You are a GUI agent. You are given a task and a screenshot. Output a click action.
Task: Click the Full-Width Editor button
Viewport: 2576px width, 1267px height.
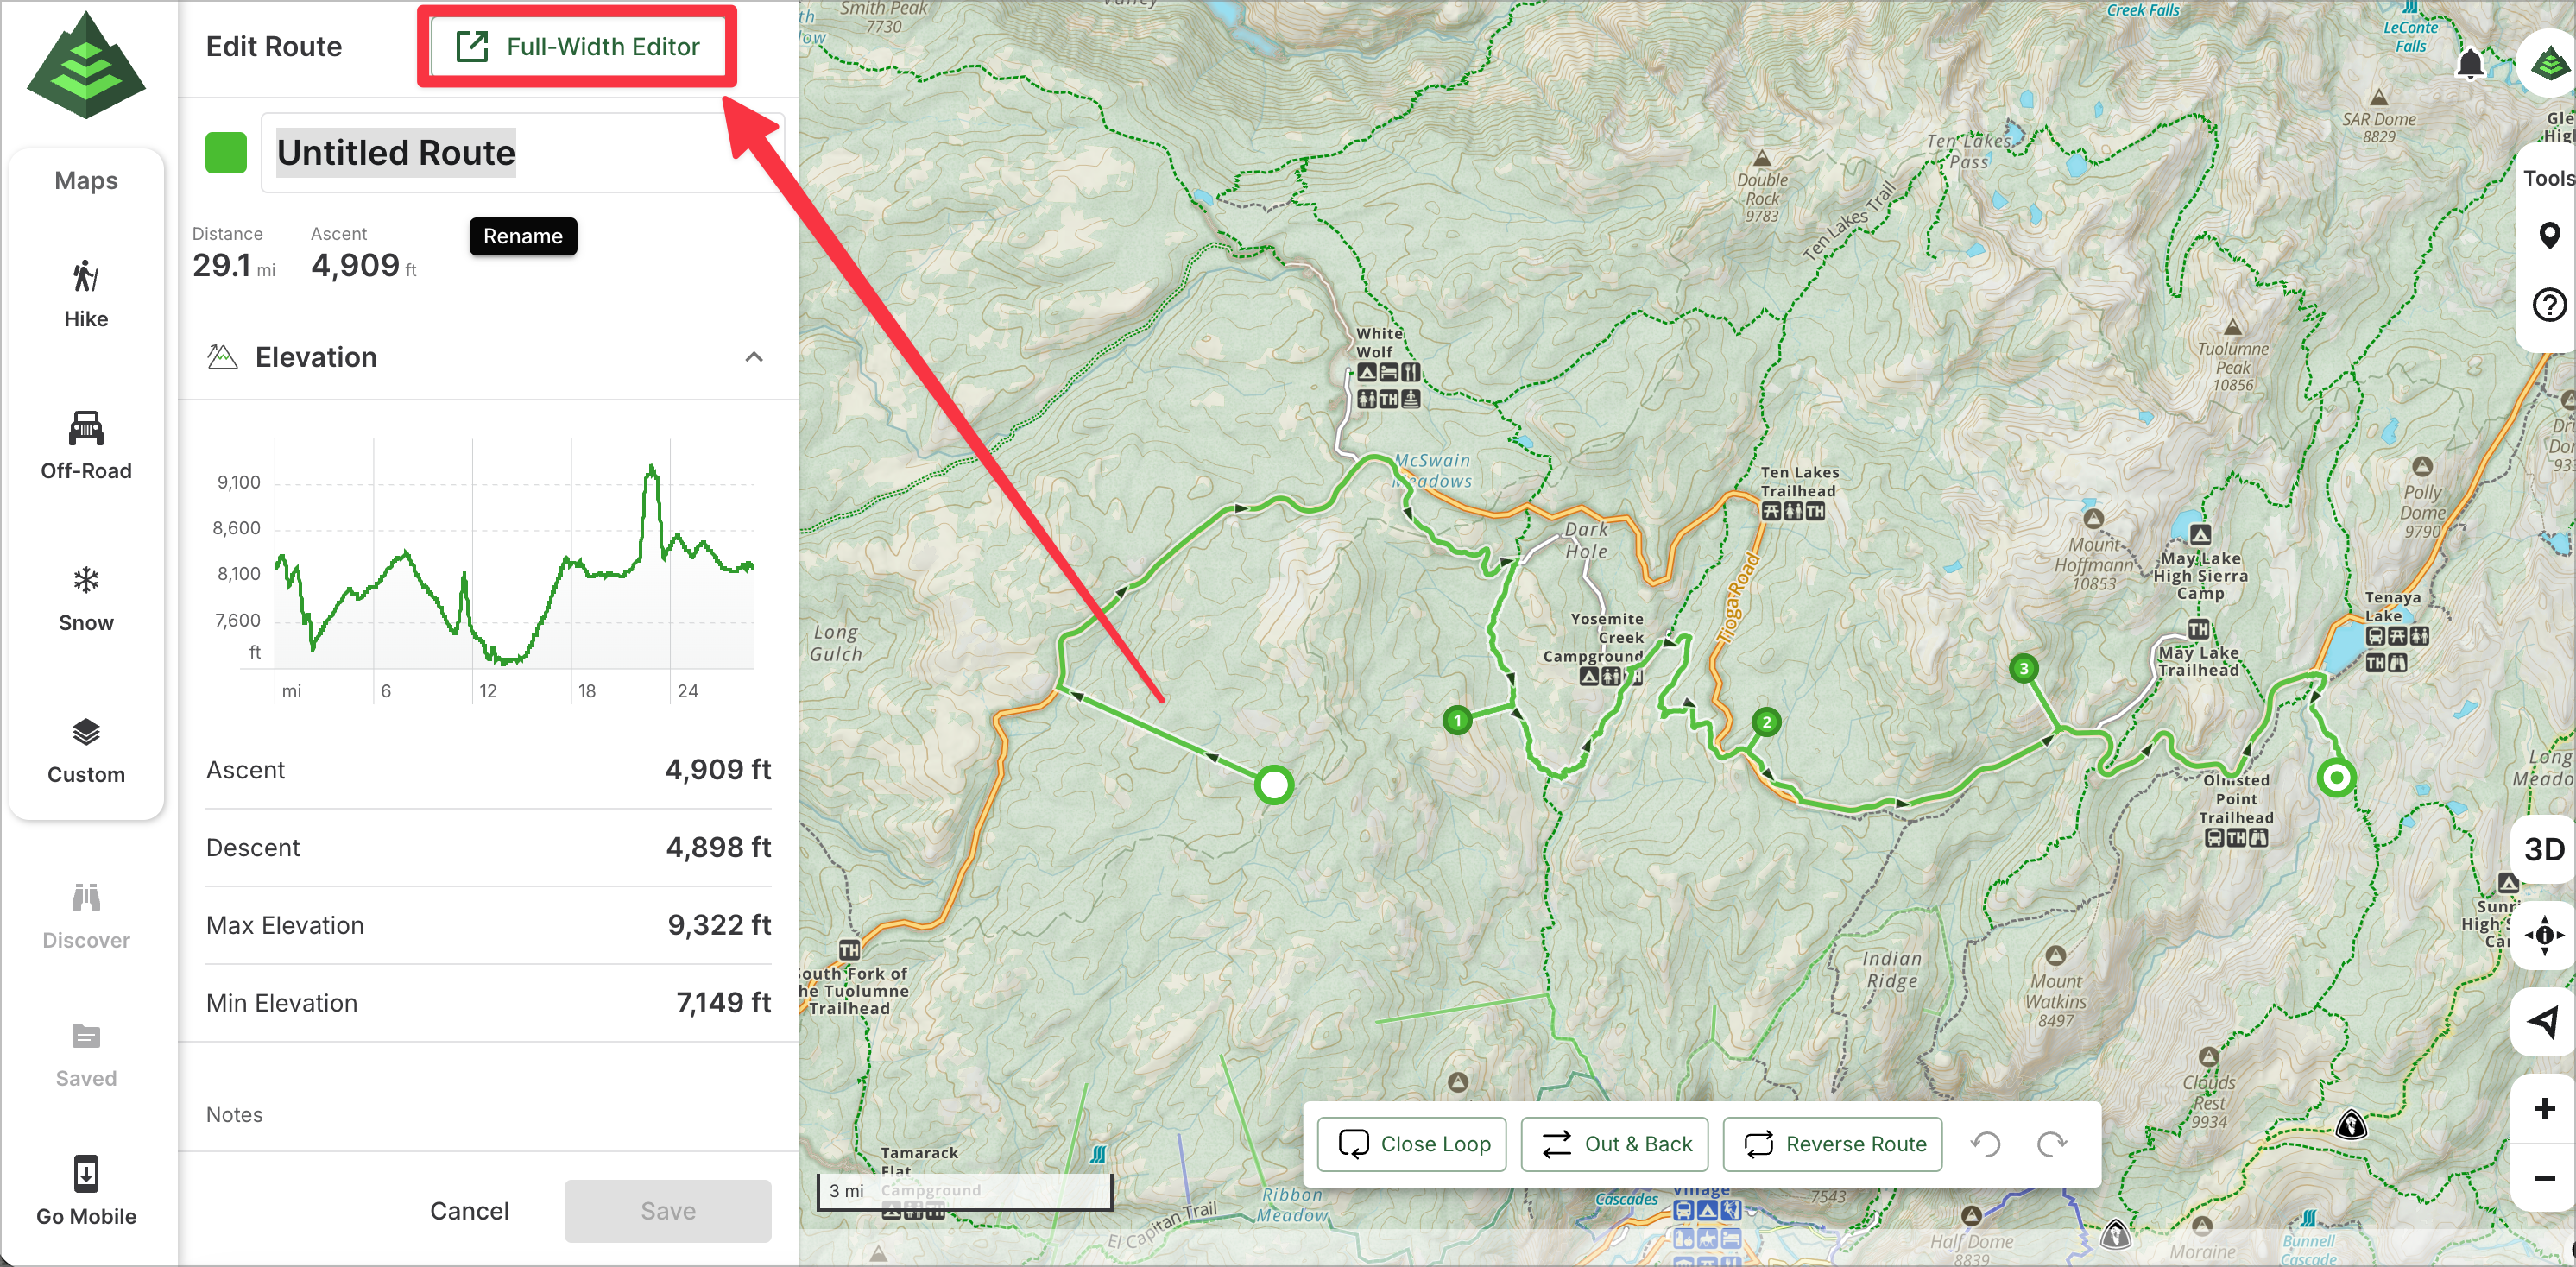coord(577,46)
